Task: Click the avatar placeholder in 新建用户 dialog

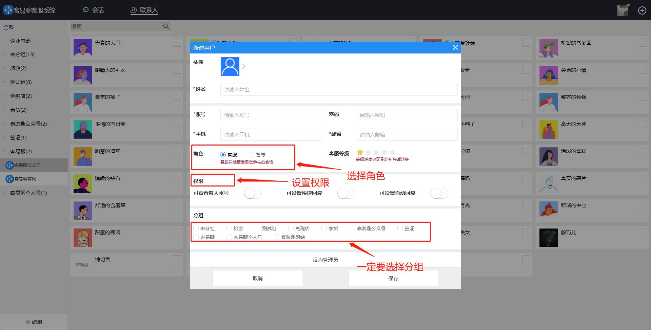Action: point(230,66)
